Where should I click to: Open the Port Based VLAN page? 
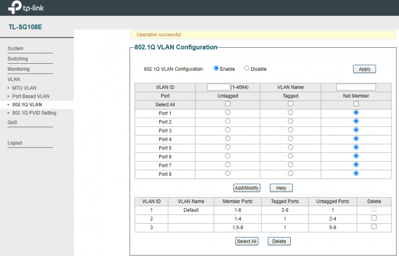(30, 96)
